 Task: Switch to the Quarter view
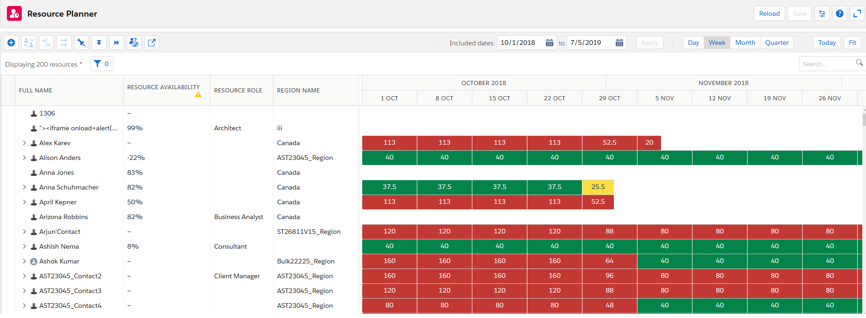pos(776,43)
